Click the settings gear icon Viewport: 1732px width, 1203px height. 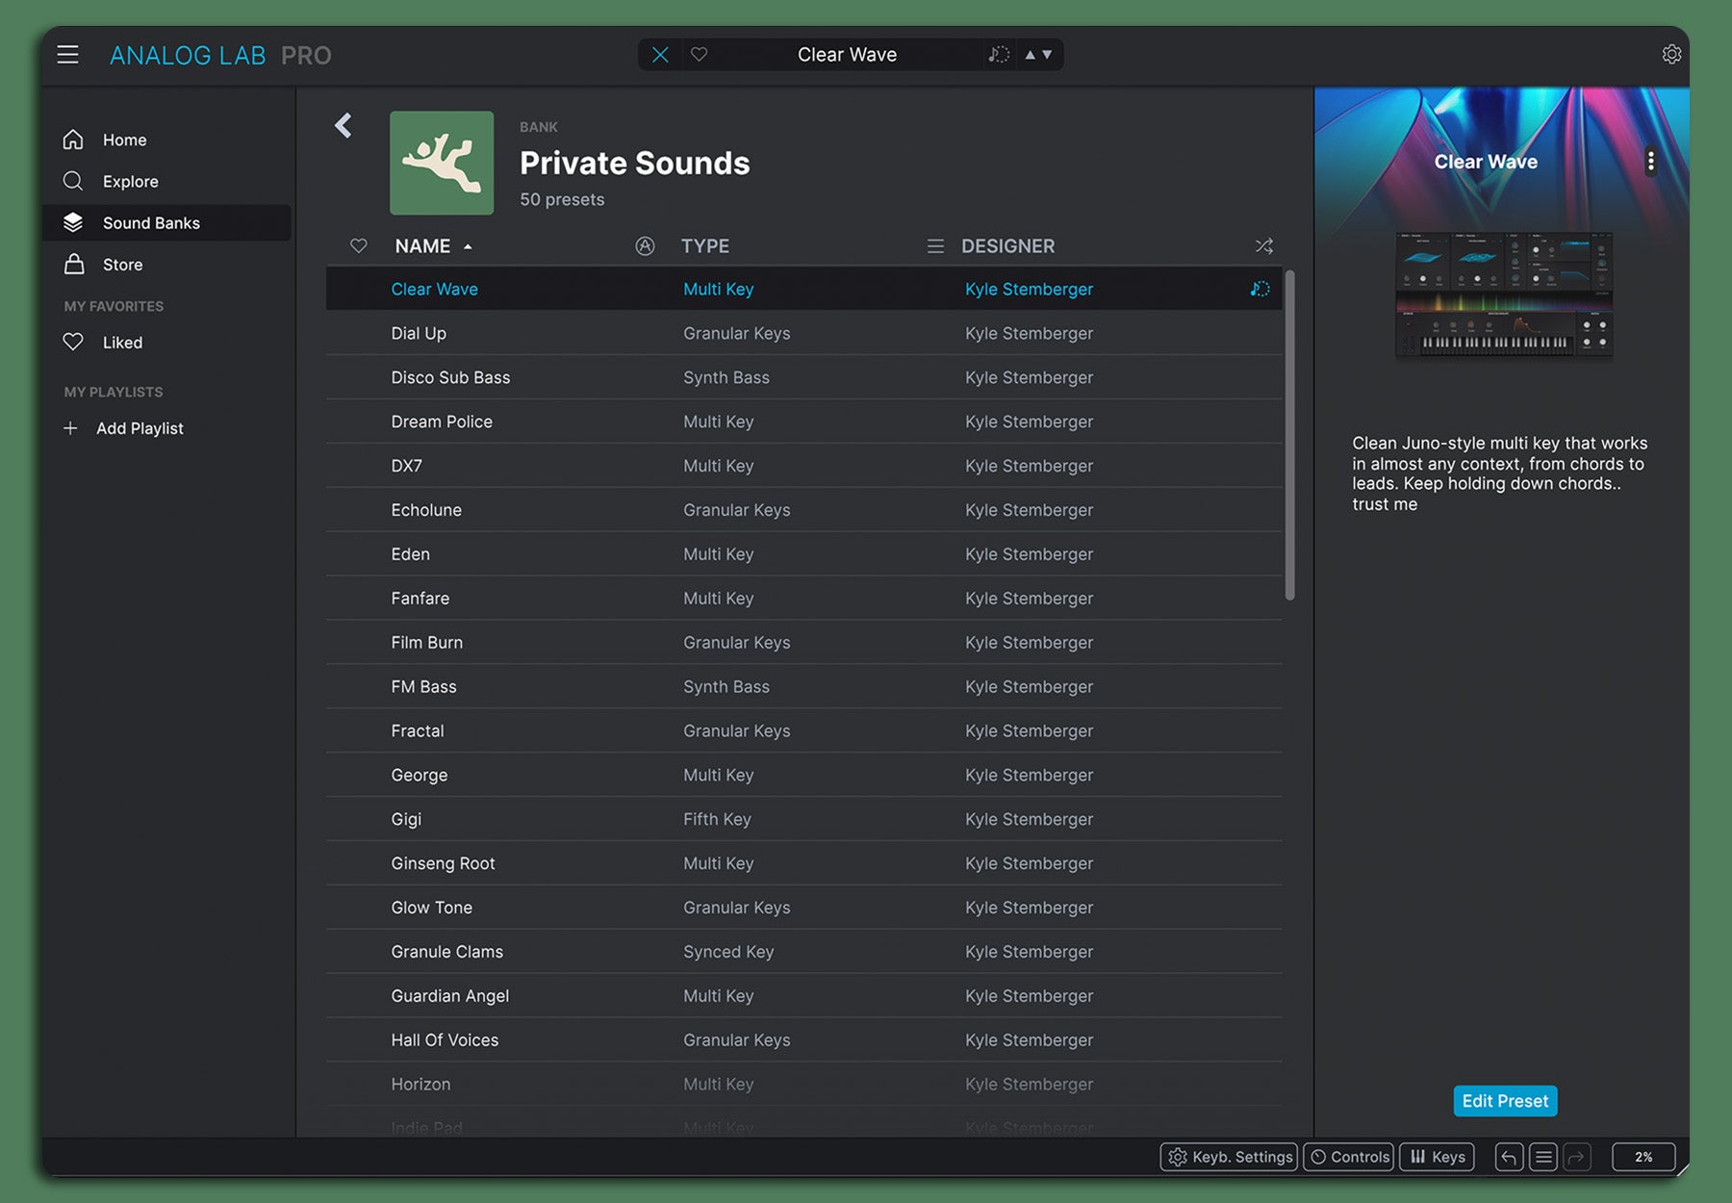point(1671,55)
